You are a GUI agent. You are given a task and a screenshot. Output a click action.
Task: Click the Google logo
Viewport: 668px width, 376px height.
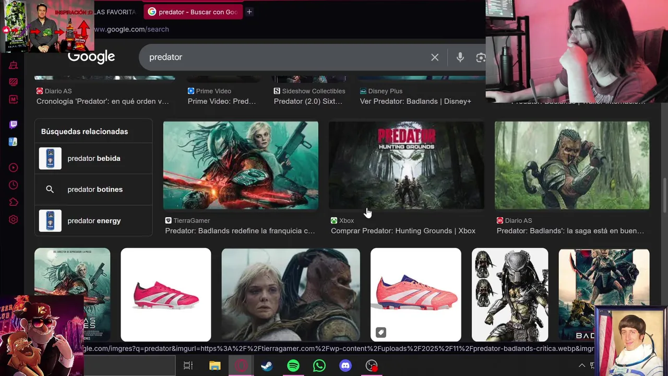tap(91, 57)
